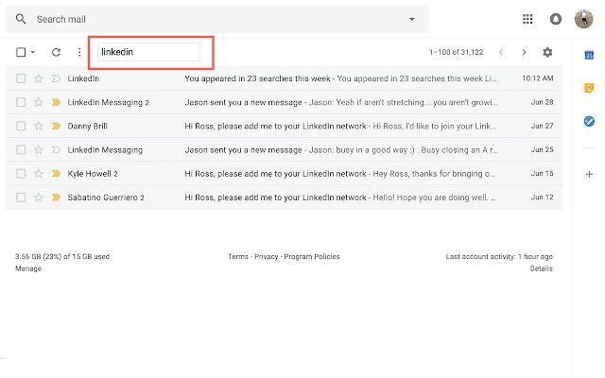This screenshot has height=378, width=605.
Task: Open Jason's message dated Jun 28
Action: click(285, 102)
